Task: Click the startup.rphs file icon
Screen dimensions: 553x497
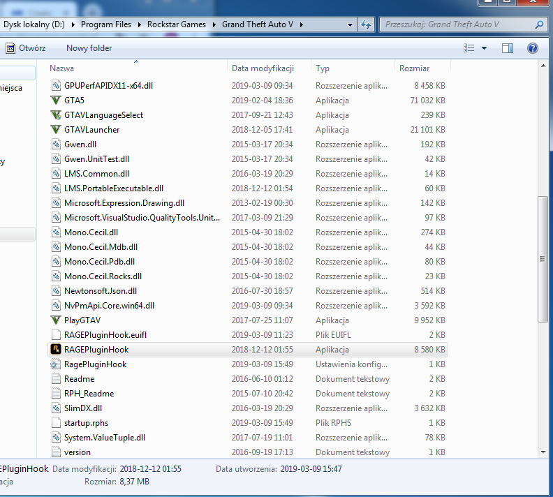Action: click(x=56, y=423)
